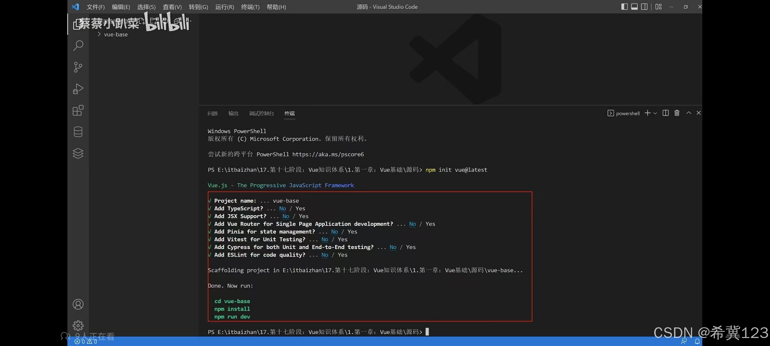Open Run and Debug view
This screenshot has width=770, height=346.
point(78,89)
